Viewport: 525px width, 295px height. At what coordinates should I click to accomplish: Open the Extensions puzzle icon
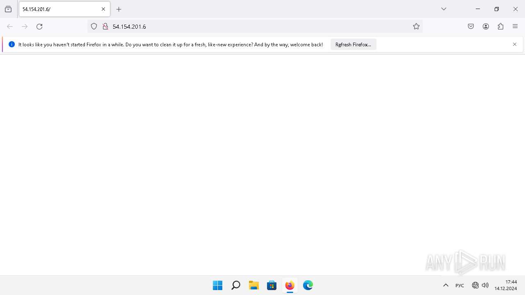coord(500,26)
